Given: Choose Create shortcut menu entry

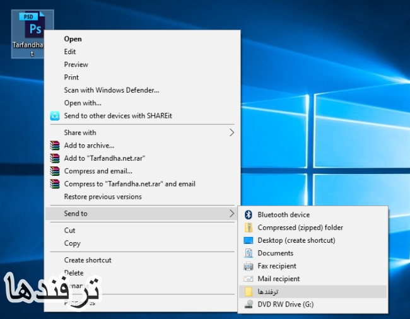Looking at the screenshot, I should click(x=88, y=260).
